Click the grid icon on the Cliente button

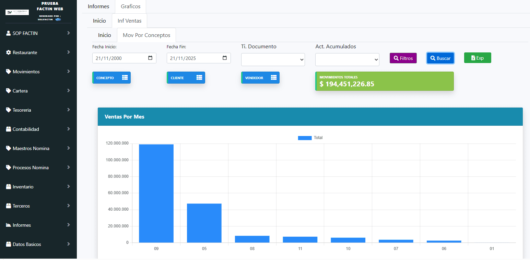click(x=199, y=78)
